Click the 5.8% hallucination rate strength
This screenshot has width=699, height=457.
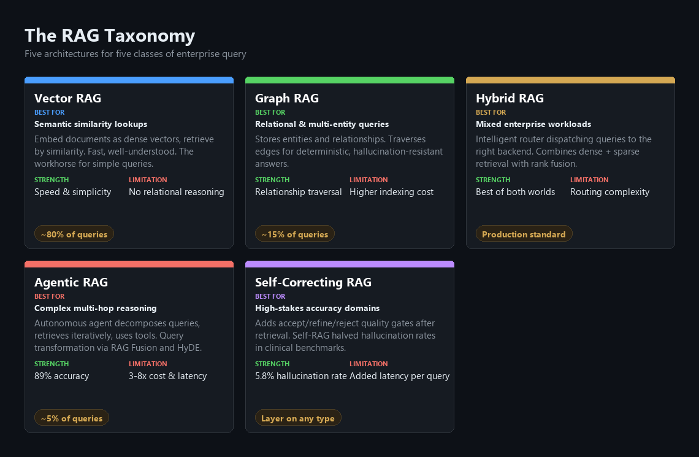tap(300, 376)
